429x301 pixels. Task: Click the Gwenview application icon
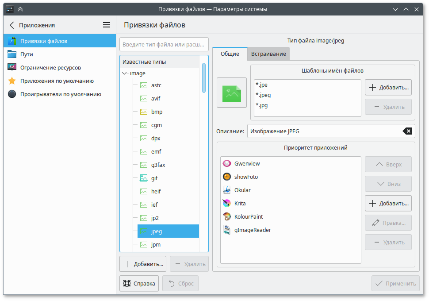click(x=227, y=164)
